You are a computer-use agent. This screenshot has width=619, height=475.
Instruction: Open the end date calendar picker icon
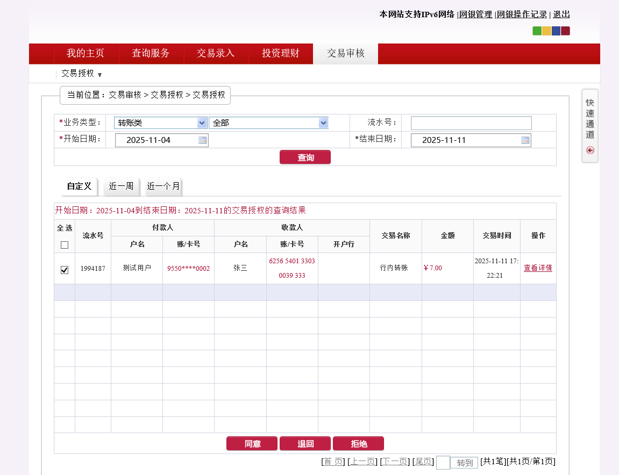click(x=525, y=140)
